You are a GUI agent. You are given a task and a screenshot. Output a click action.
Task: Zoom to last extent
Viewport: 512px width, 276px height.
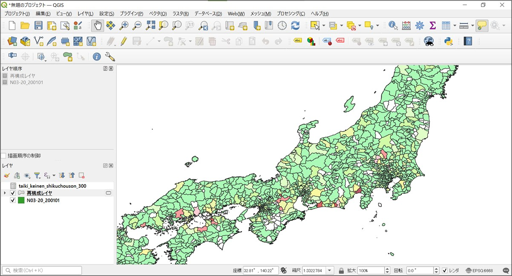(203, 26)
